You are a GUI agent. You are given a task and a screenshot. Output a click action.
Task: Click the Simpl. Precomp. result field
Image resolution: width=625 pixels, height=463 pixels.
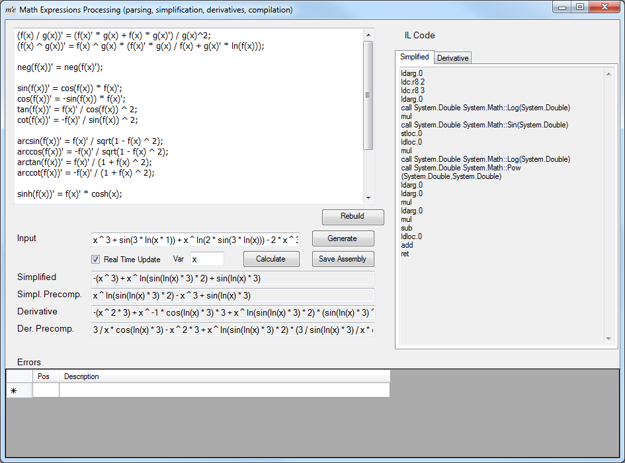click(233, 295)
